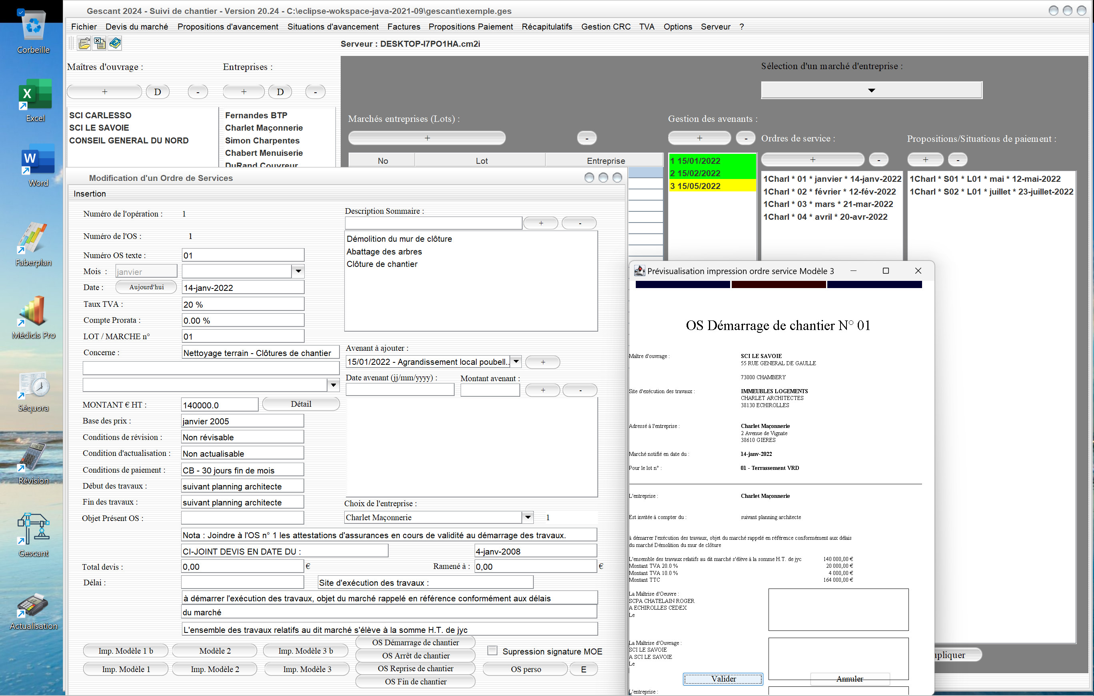Image resolution: width=1094 pixels, height=696 pixels.
Task: Expand the marché d'entreprise selection dropdown
Action: pyautogui.click(x=871, y=90)
